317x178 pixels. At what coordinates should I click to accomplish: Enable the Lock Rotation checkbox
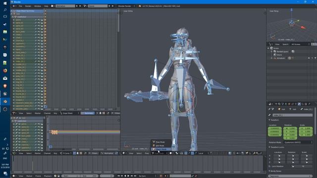[x=269, y=166]
